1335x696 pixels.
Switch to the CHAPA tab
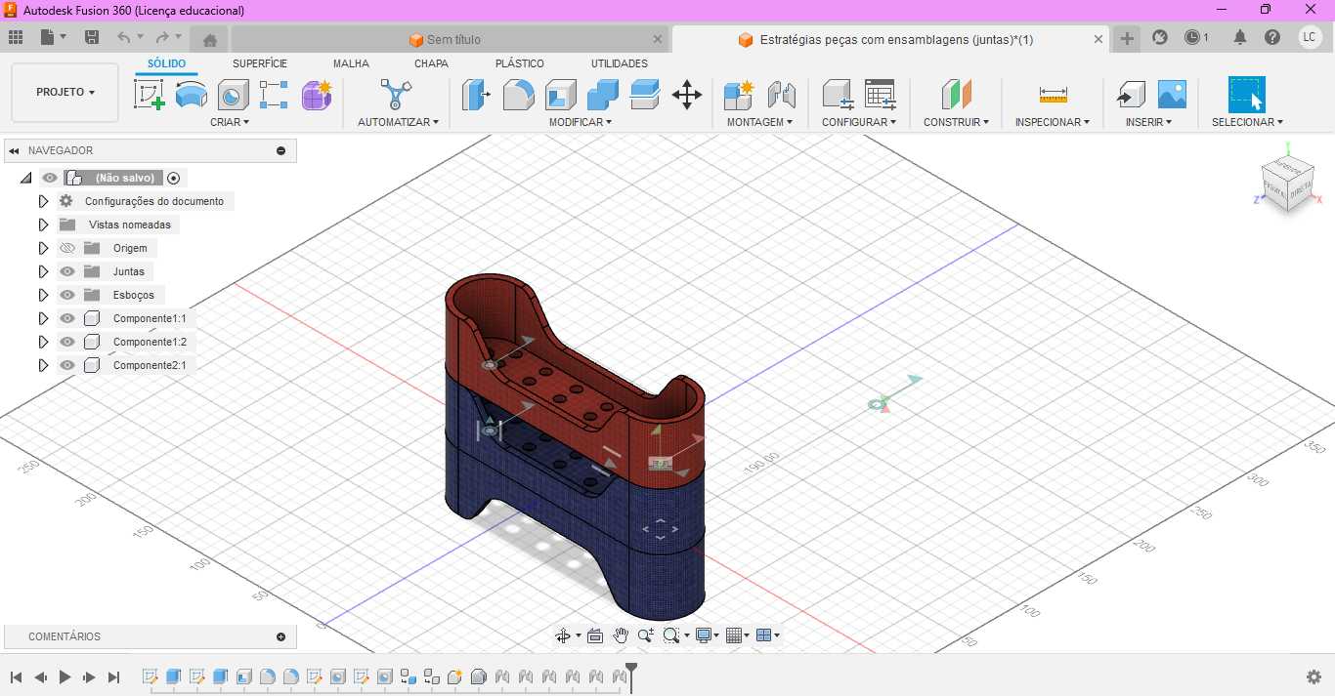click(431, 63)
